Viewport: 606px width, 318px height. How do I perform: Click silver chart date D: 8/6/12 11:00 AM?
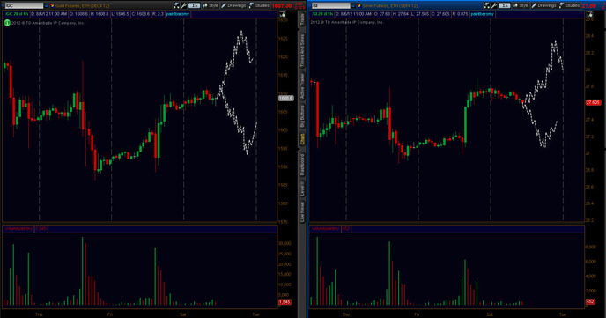(x=353, y=14)
